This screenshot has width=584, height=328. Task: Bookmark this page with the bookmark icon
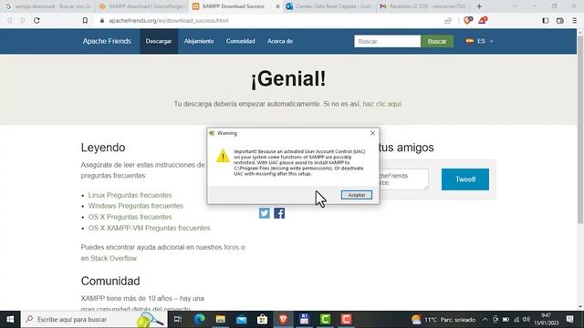click(x=85, y=20)
